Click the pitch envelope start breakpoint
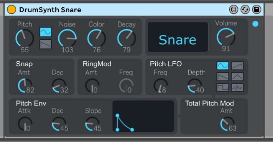The height and width of the screenshot is (142, 273). click(x=118, y=129)
